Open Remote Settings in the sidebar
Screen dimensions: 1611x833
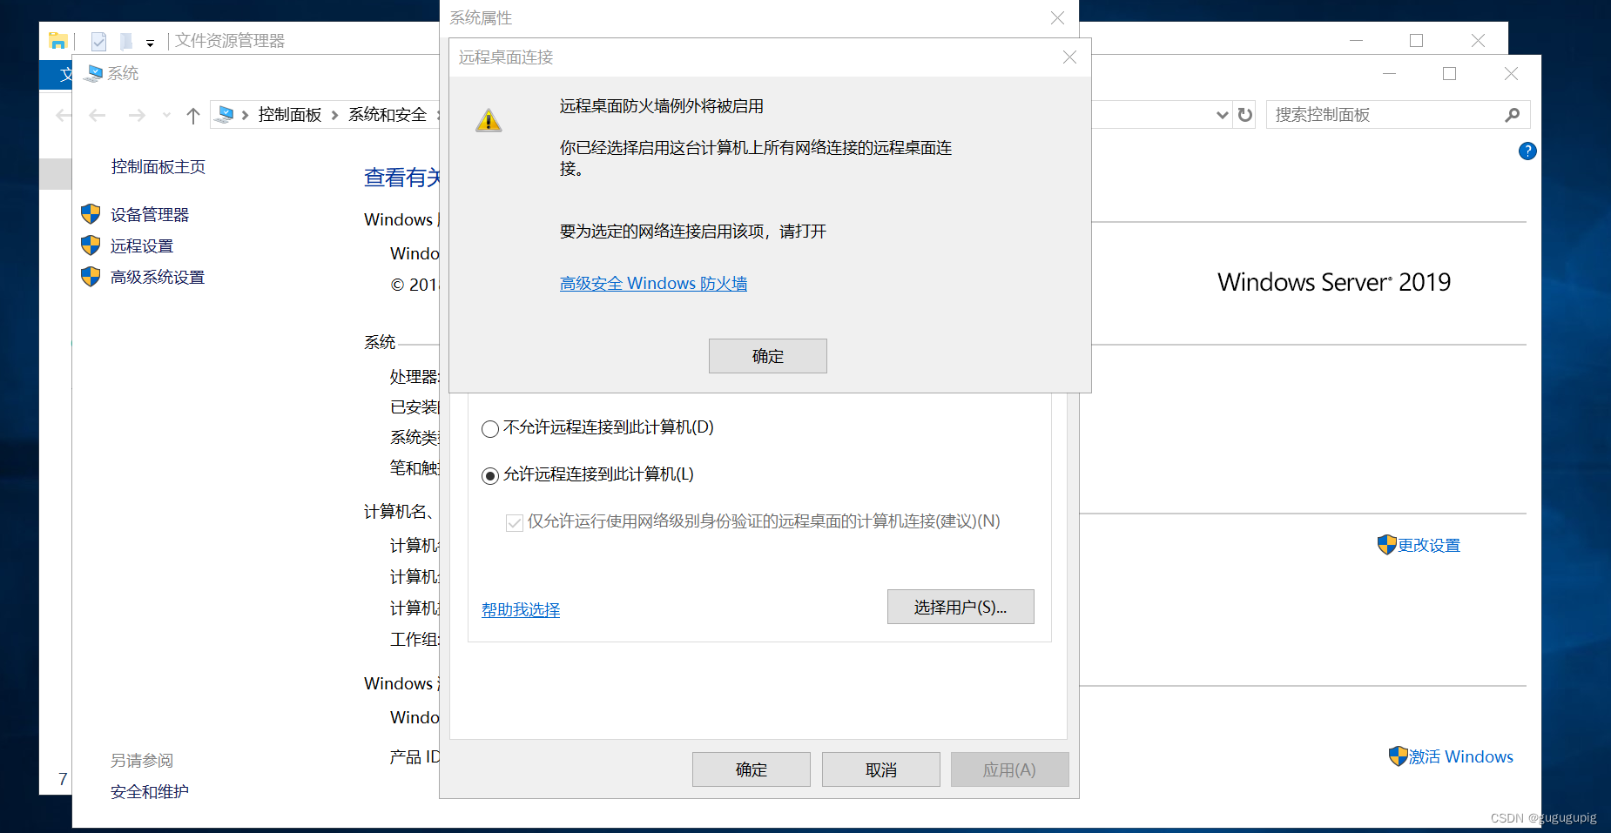[142, 246]
